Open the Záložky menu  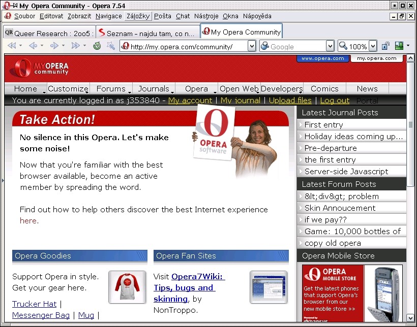(138, 16)
